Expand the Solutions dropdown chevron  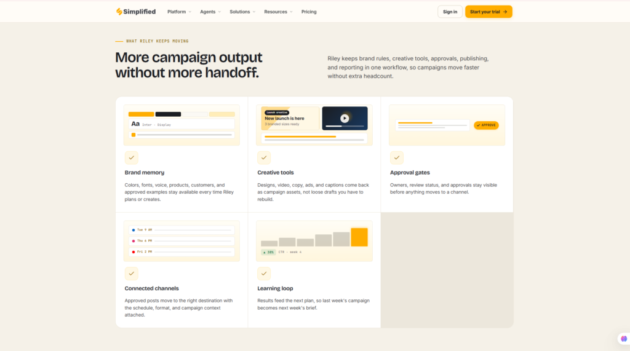(254, 12)
